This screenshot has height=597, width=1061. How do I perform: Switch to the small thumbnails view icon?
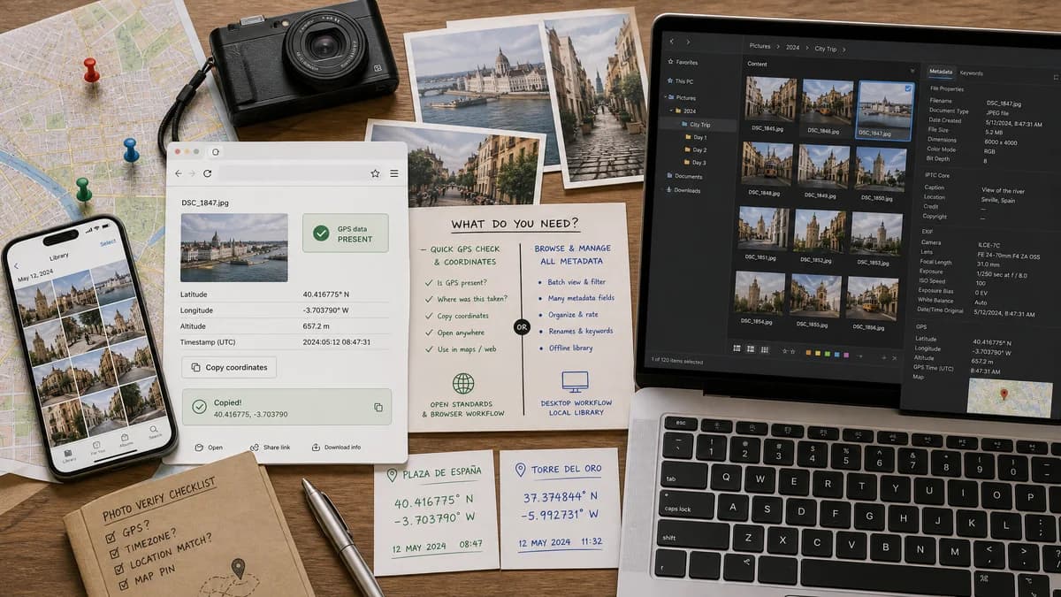pos(764,350)
